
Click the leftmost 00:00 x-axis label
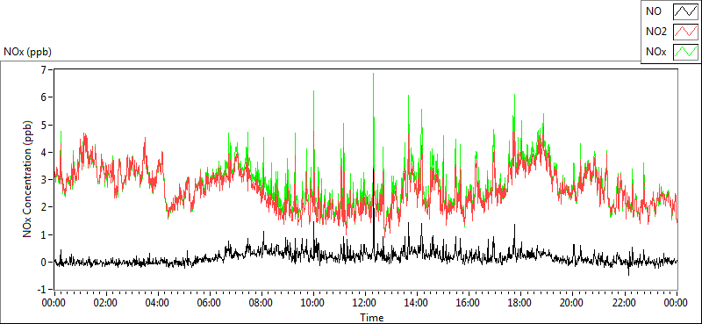[x=54, y=303]
